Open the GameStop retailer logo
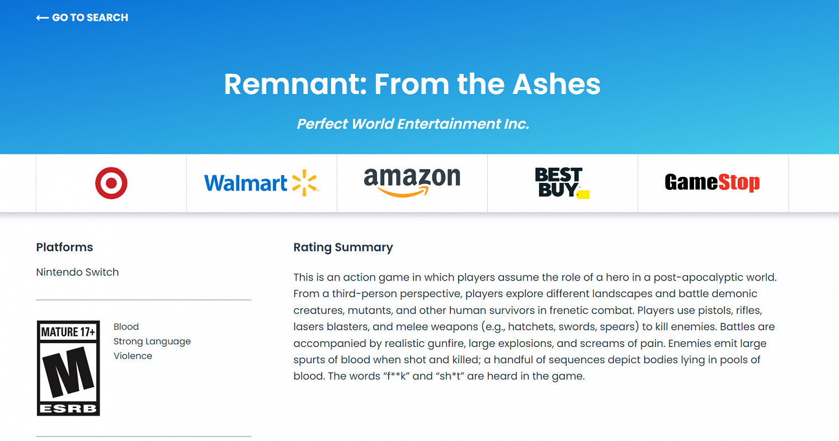 coord(712,182)
